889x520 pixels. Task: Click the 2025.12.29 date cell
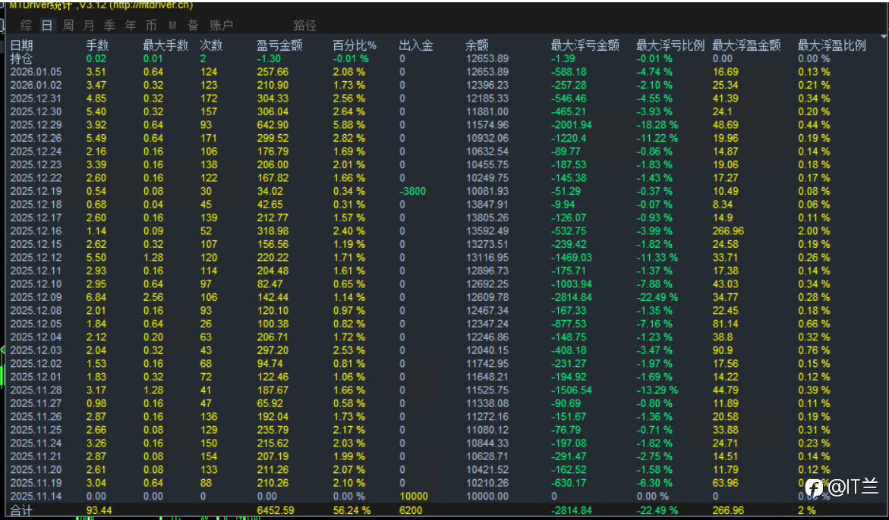(x=36, y=125)
